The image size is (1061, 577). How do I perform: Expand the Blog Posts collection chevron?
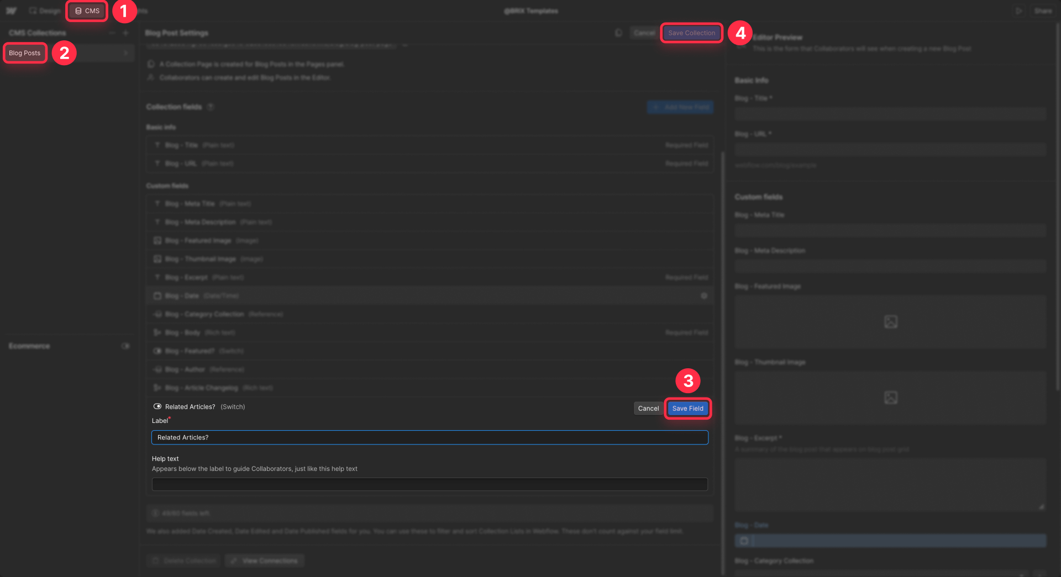pyautogui.click(x=126, y=53)
